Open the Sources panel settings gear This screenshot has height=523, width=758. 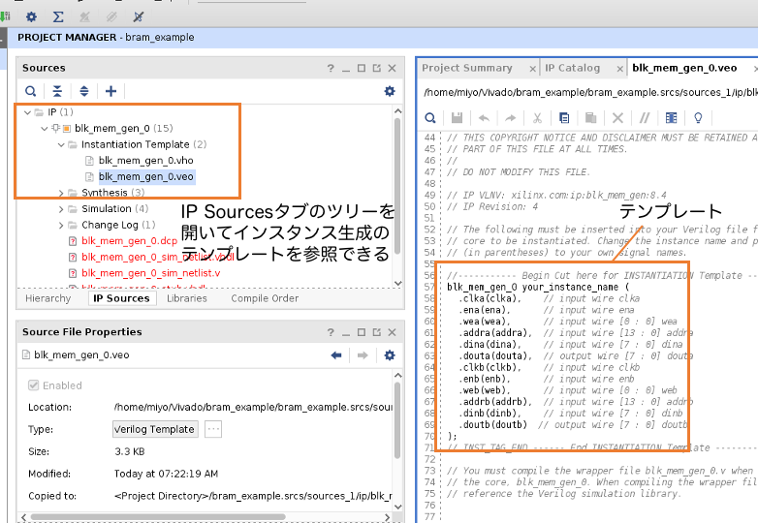tap(390, 91)
